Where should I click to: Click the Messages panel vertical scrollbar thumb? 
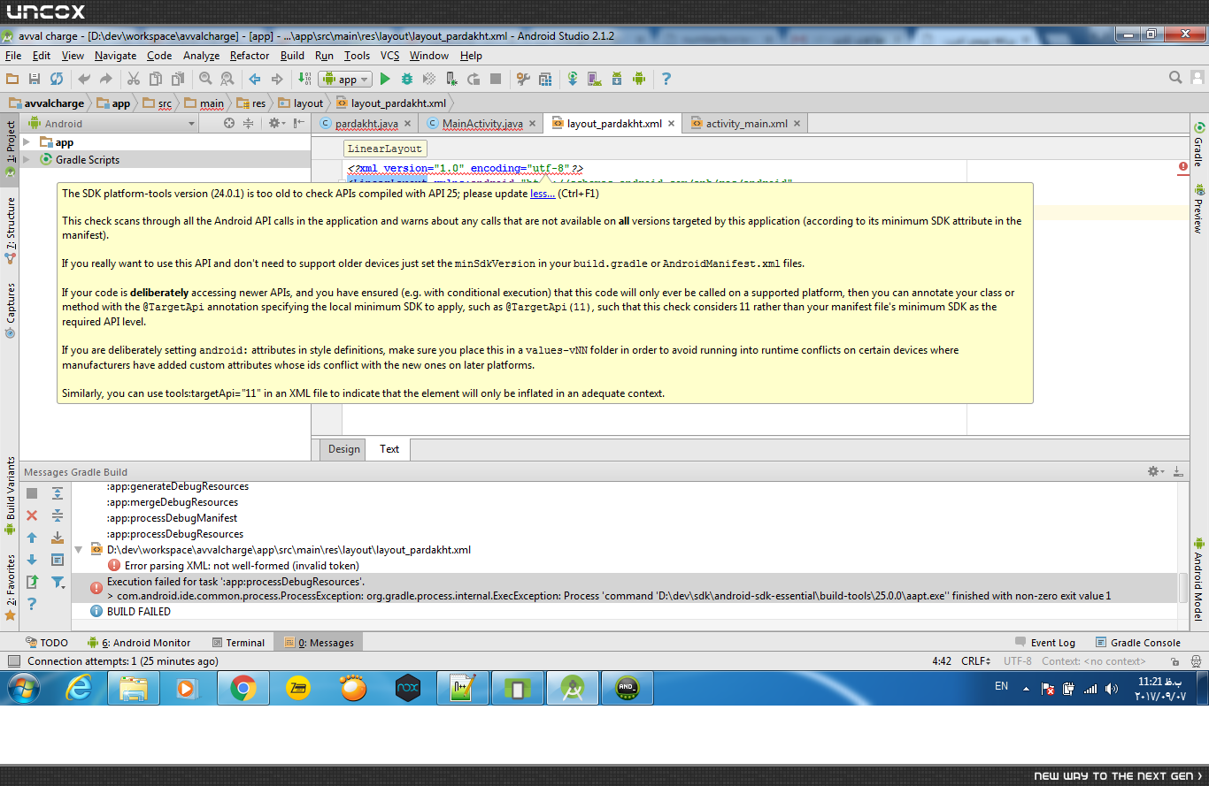tap(1183, 588)
